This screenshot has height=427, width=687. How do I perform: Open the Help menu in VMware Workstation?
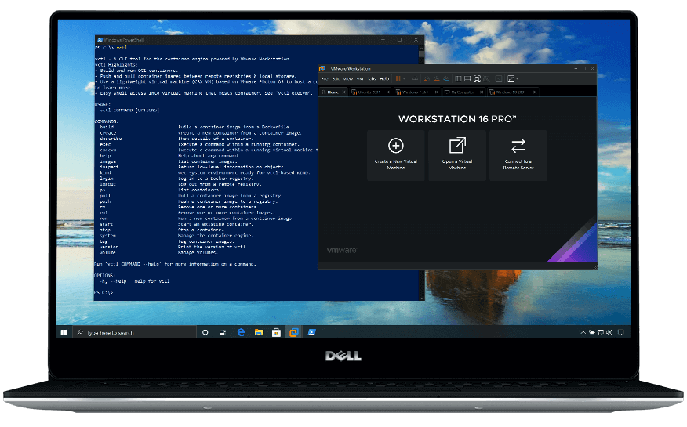(384, 79)
